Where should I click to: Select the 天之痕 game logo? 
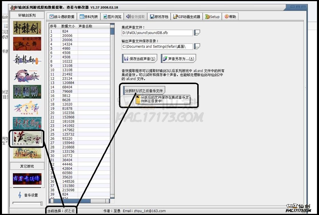[27, 76]
